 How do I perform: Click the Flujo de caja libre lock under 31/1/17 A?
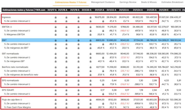pyautogui.click(x=56, y=100)
